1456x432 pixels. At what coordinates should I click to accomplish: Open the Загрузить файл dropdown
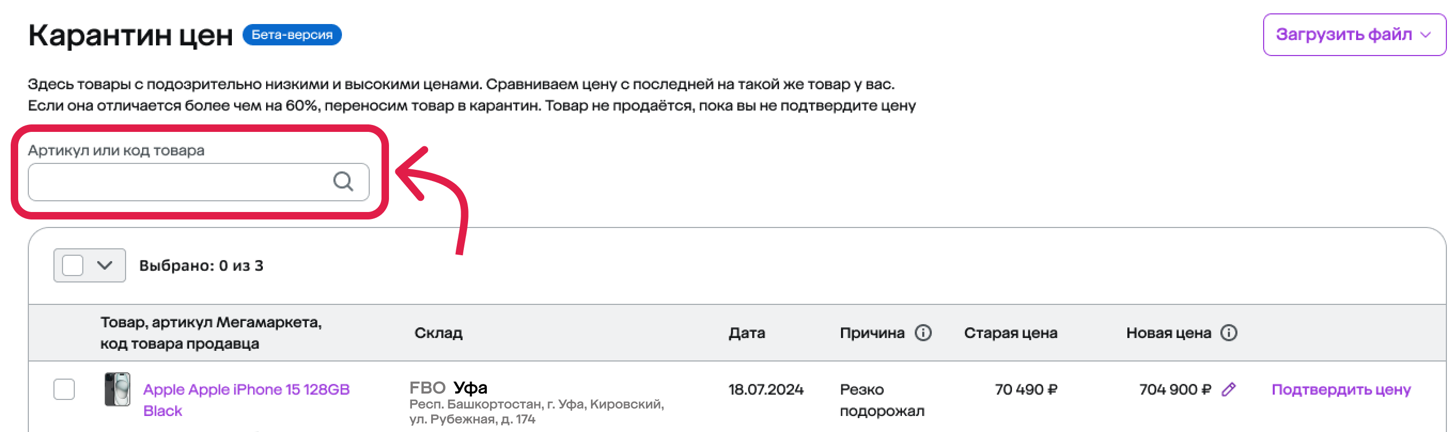pos(1354,35)
